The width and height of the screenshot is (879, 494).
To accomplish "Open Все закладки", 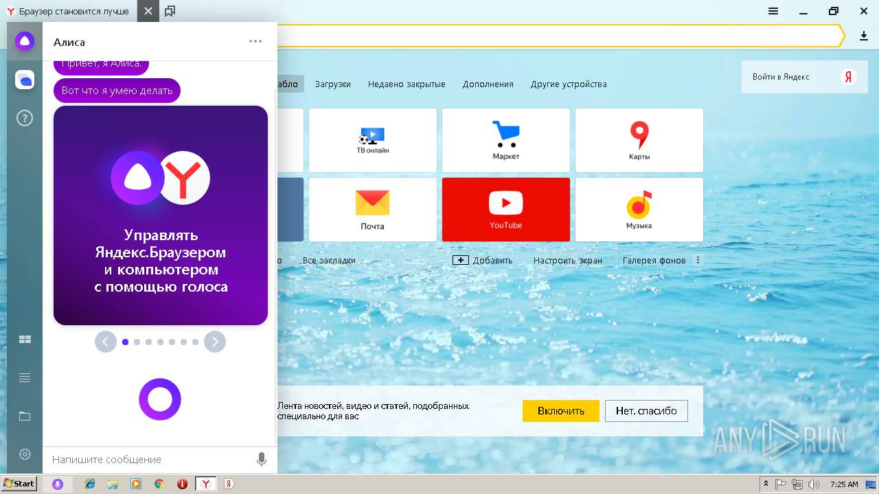I will [x=329, y=260].
